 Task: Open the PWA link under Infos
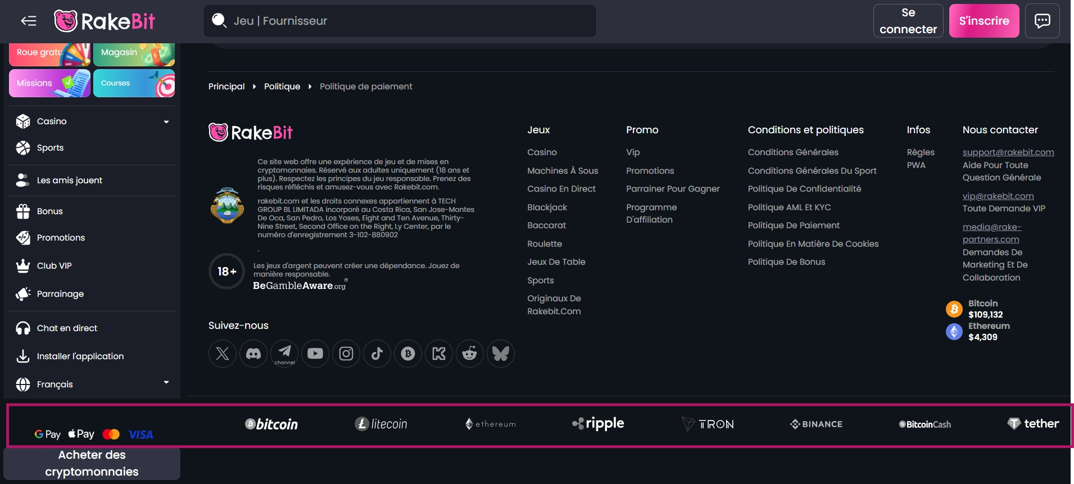click(x=916, y=165)
